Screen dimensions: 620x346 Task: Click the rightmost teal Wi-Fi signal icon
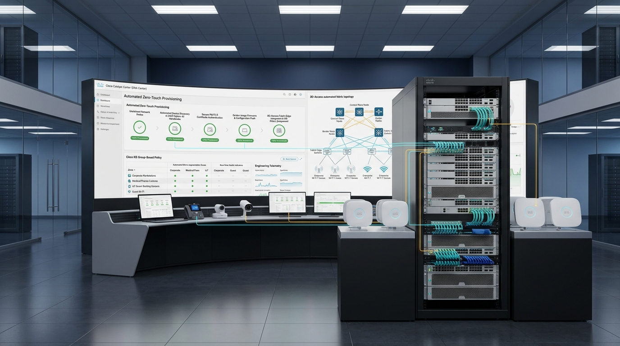tap(384, 169)
